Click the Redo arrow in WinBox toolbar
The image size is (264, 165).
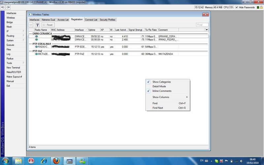click(x=8, y=7)
